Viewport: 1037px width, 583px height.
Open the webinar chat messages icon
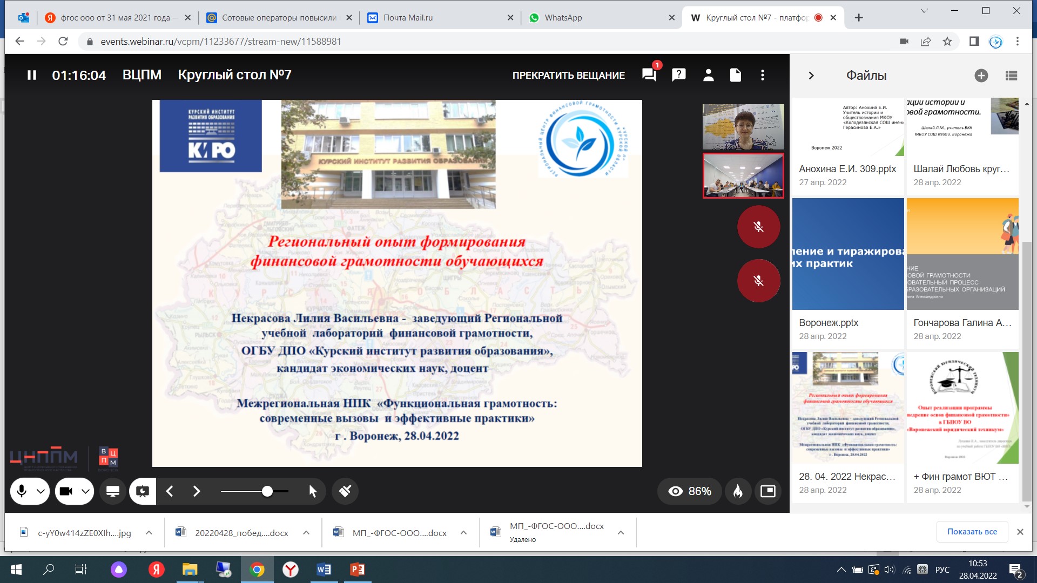(649, 75)
